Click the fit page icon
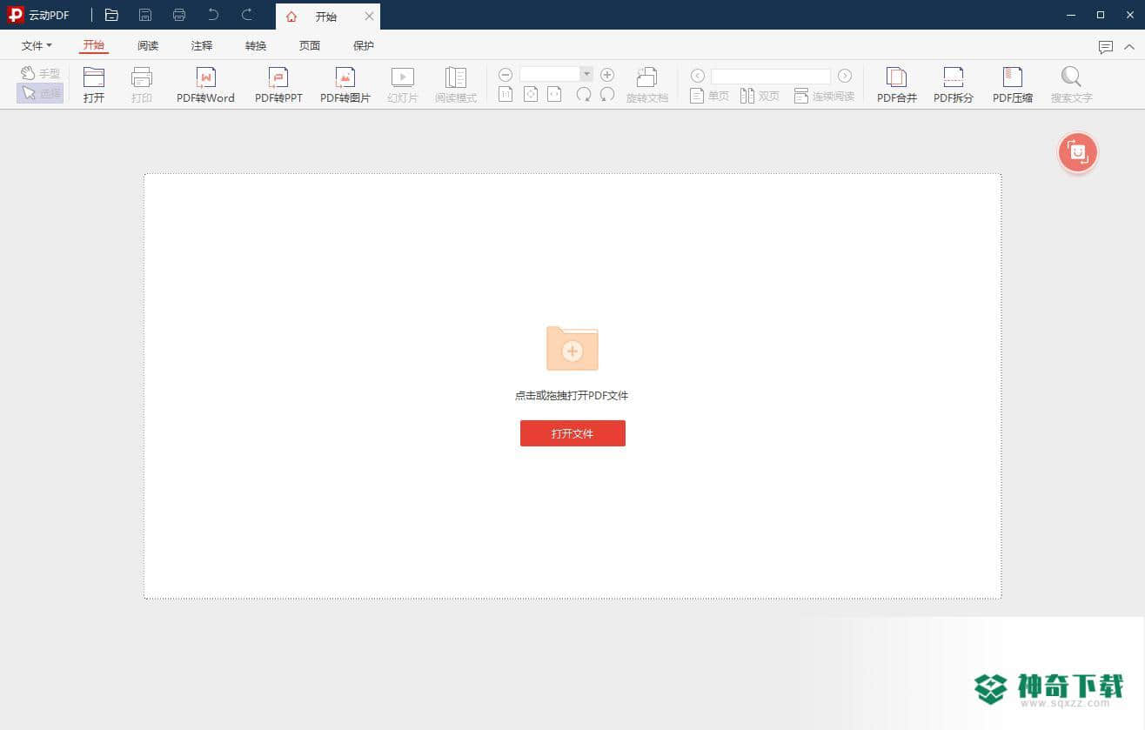This screenshot has width=1145, height=730. click(x=531, y=94)
